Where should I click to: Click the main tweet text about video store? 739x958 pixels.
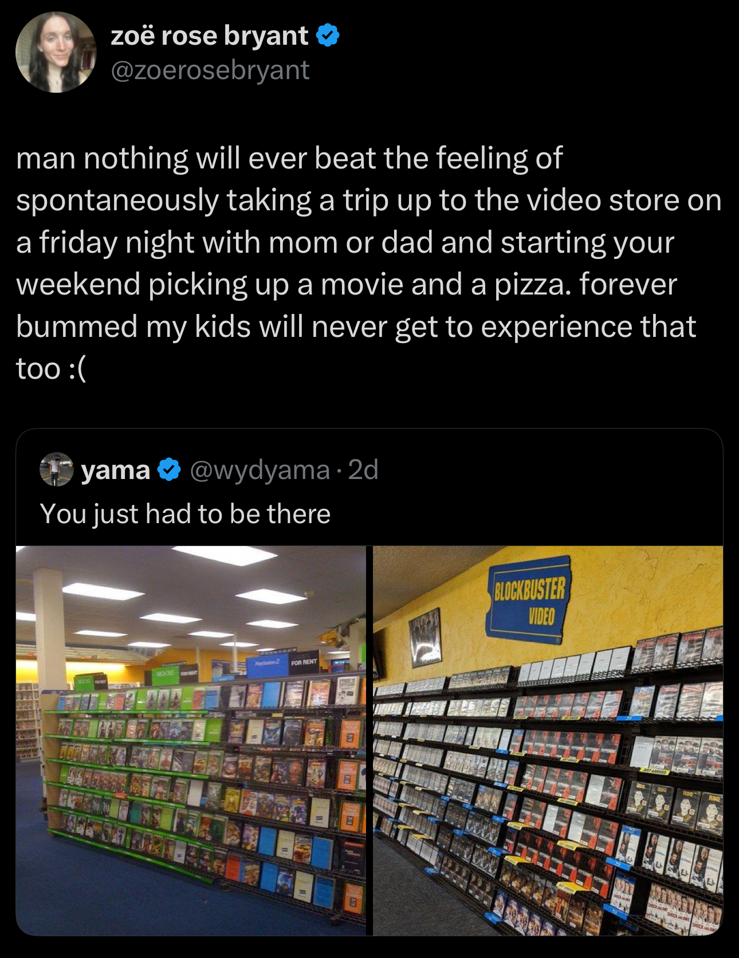point(368,262)
